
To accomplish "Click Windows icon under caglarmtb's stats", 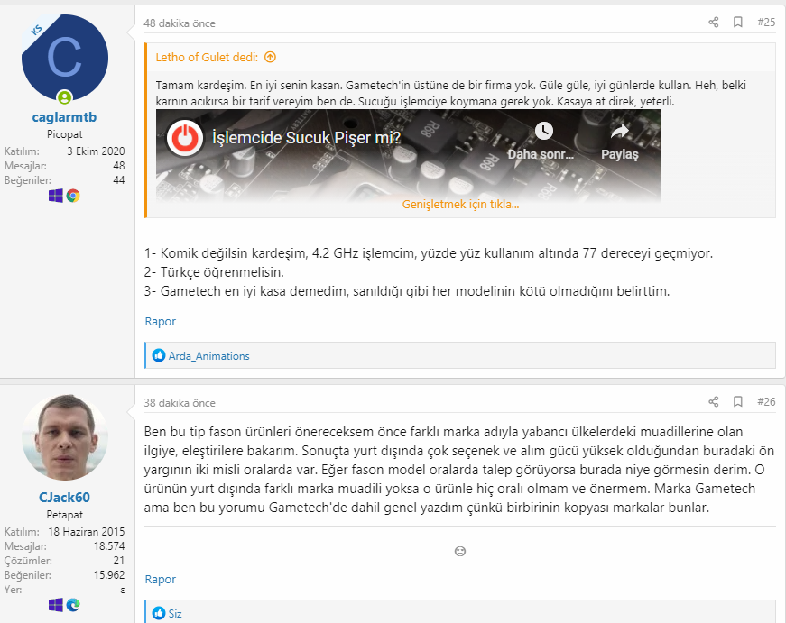I will 56,196.
